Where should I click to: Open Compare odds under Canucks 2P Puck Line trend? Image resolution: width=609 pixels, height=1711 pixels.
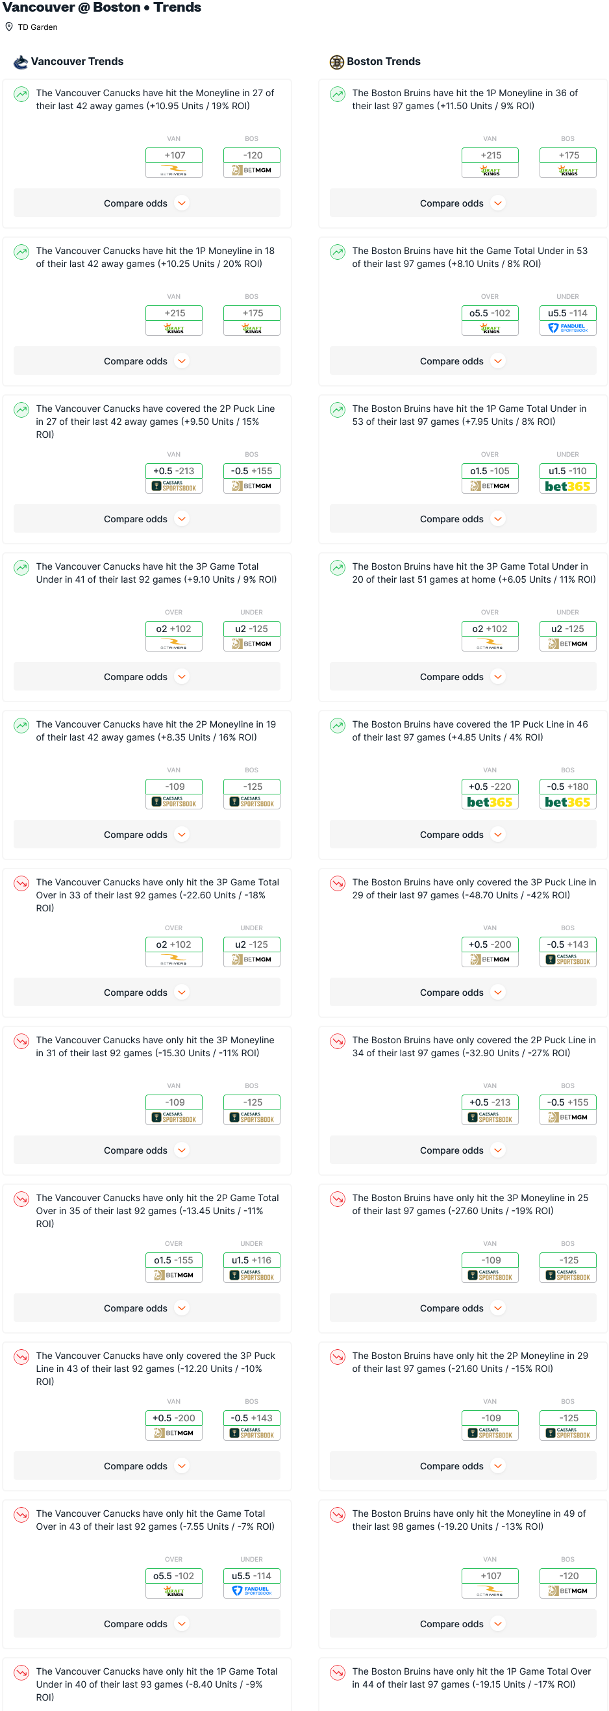click(147, 520)
